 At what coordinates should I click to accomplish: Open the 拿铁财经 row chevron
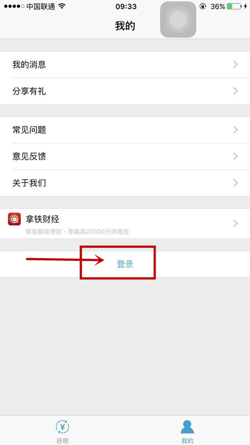point(235,224)
